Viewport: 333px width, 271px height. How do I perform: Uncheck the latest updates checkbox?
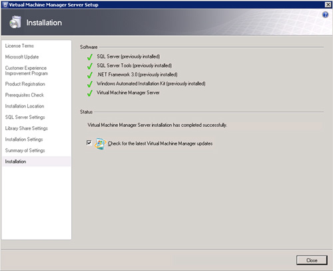[x=89, y=143]
